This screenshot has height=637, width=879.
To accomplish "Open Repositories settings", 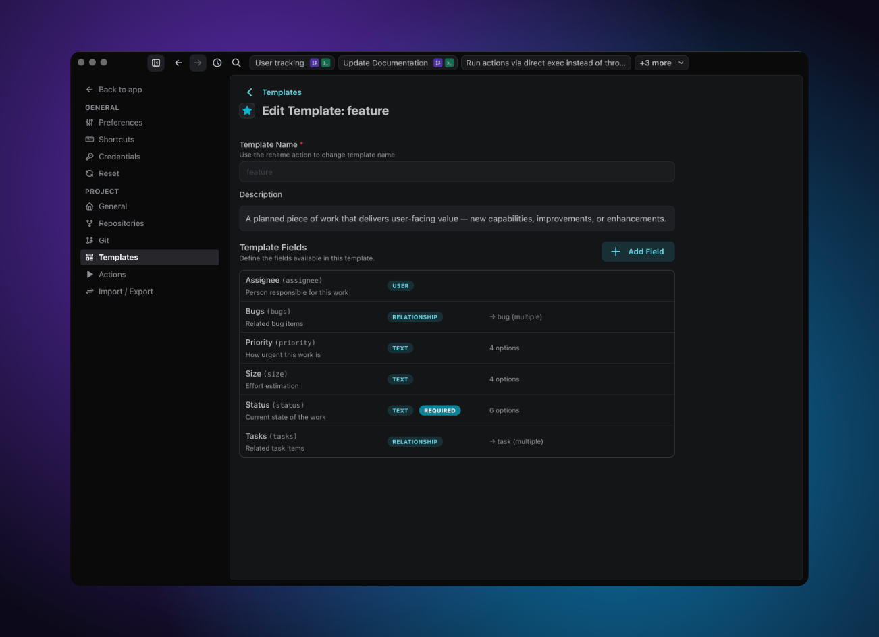I will coord(149,223).
